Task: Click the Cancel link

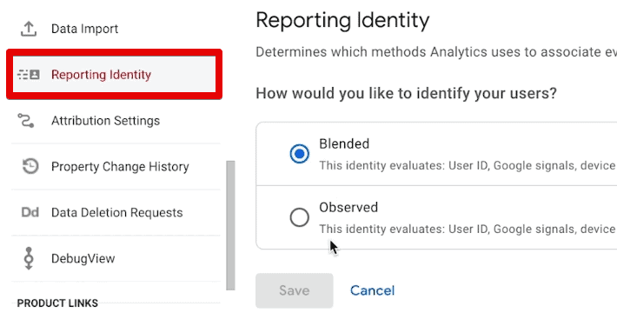Action: coord(372,290)
